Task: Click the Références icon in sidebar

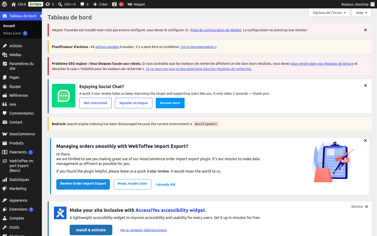Action: (5, 95)
